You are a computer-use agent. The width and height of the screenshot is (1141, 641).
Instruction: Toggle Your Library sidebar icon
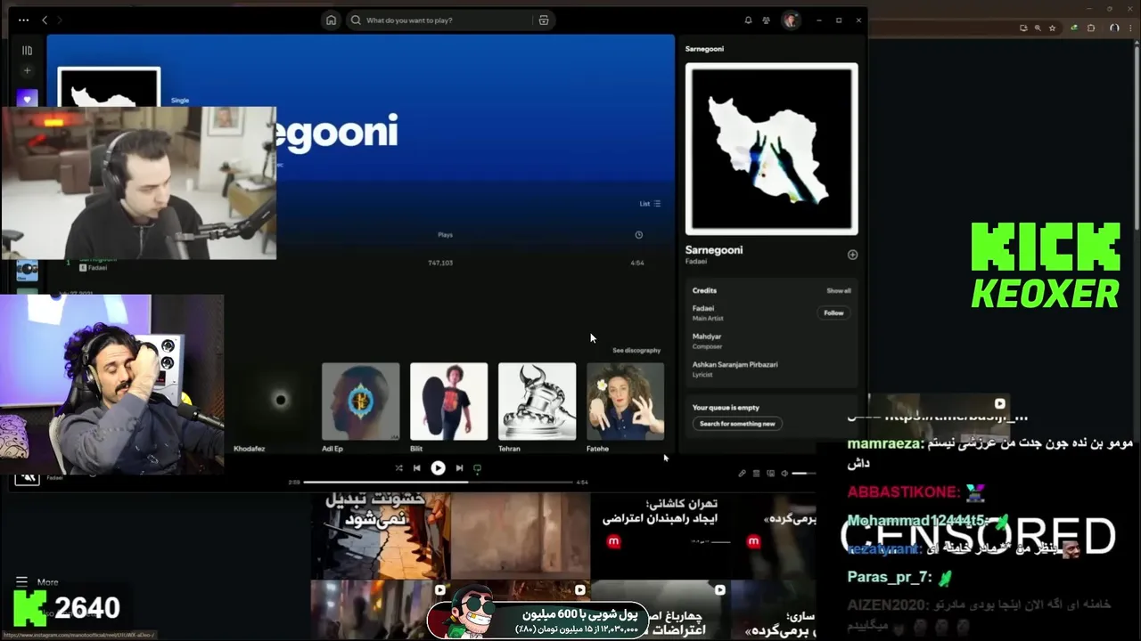[27, 51]
